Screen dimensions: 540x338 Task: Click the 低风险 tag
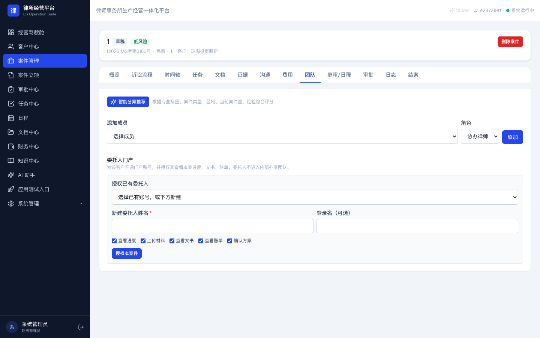coord(140,42)
